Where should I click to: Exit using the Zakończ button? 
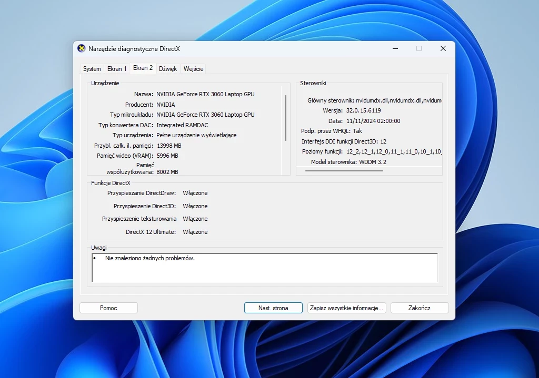419,308
